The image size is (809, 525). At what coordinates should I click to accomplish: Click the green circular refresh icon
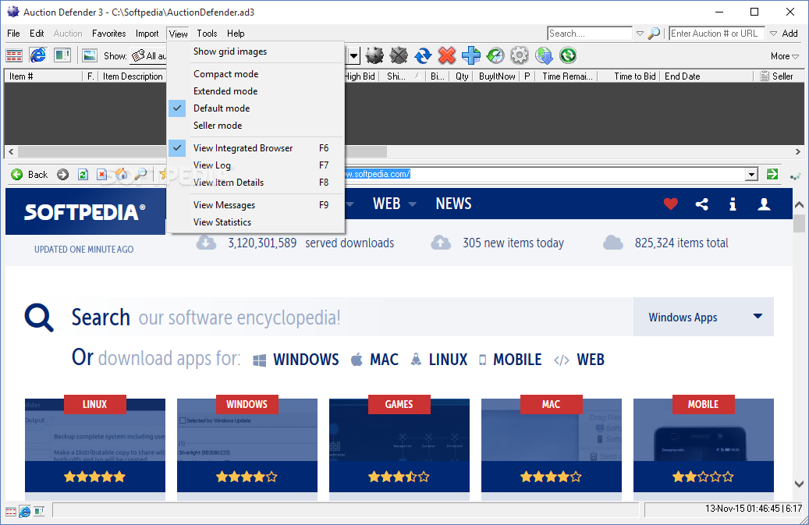click(x=568, y=55)
